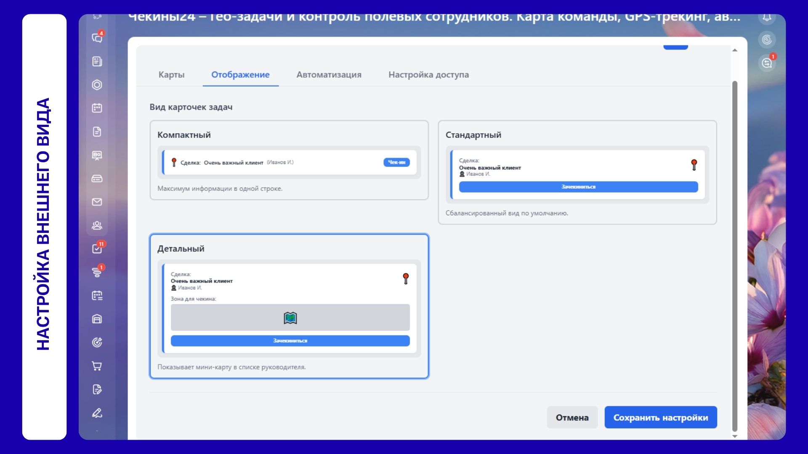Click the funnel filter icon with badge 1
Viewport: 808px width, 454px height.
(97, 272)
